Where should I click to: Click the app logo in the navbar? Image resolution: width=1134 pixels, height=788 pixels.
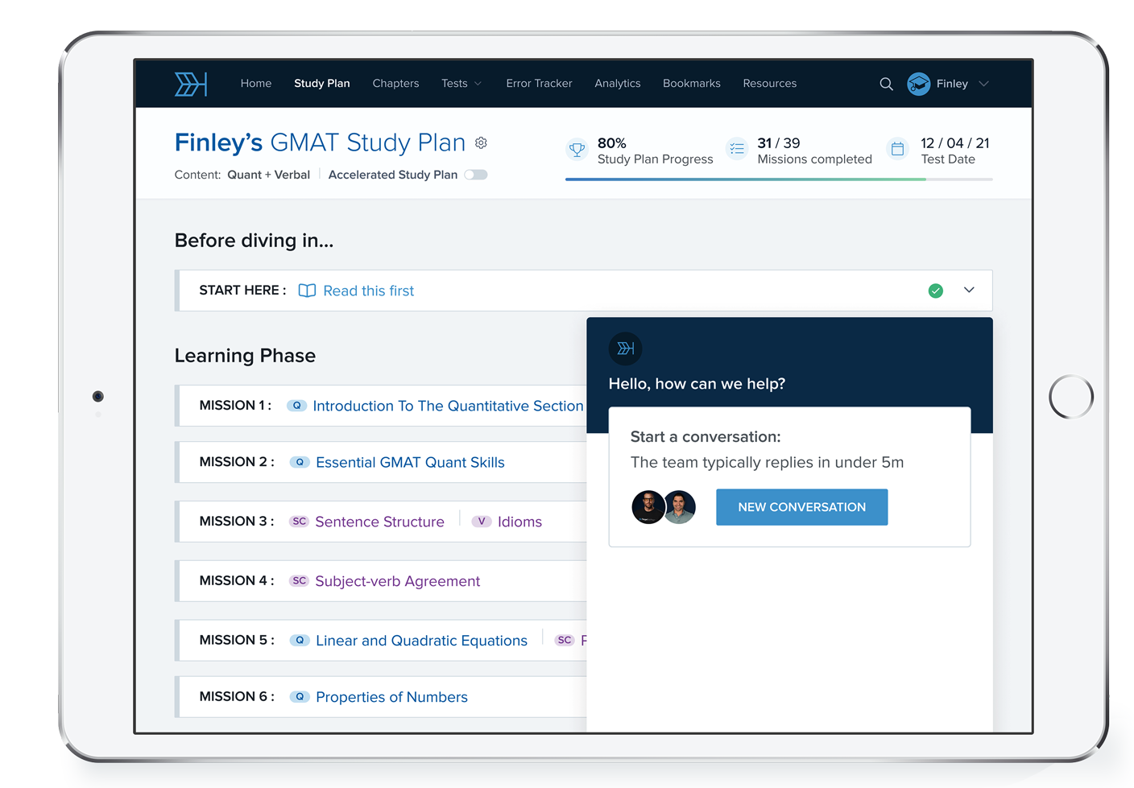coord(191,84)
